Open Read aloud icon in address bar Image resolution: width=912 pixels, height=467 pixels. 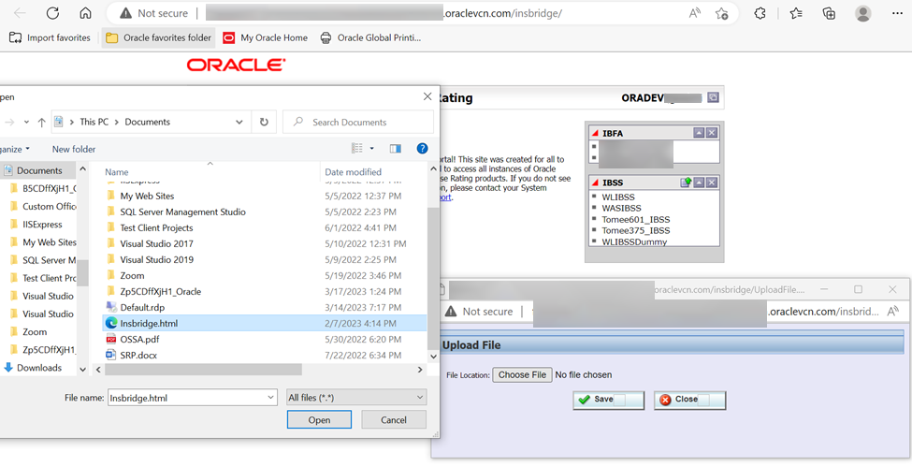tap(694, 13)
